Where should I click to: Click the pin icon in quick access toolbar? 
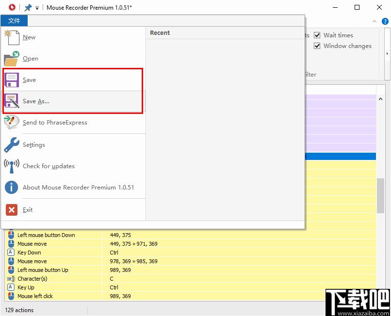point(28,7)
